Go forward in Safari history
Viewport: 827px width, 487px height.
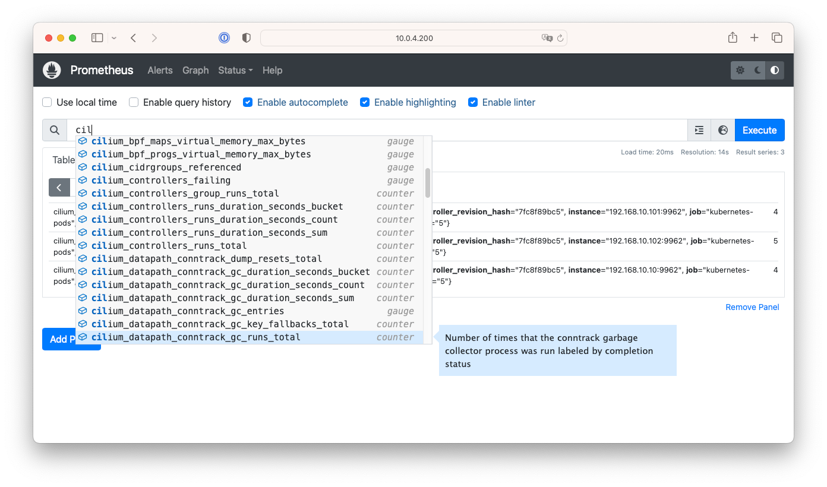click(x=154, y=38)
